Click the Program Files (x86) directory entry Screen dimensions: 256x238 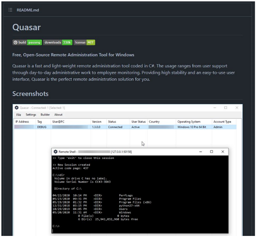pyautogui.click(x=135, y=202)
